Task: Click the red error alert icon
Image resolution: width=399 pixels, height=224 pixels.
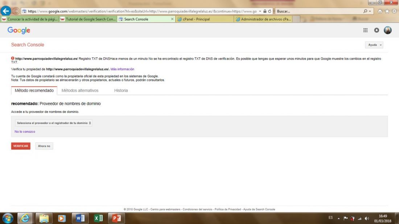Action: click(13, 58)
